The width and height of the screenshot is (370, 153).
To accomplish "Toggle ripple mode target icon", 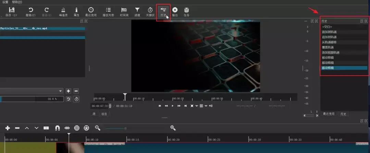I will point(77,128).
